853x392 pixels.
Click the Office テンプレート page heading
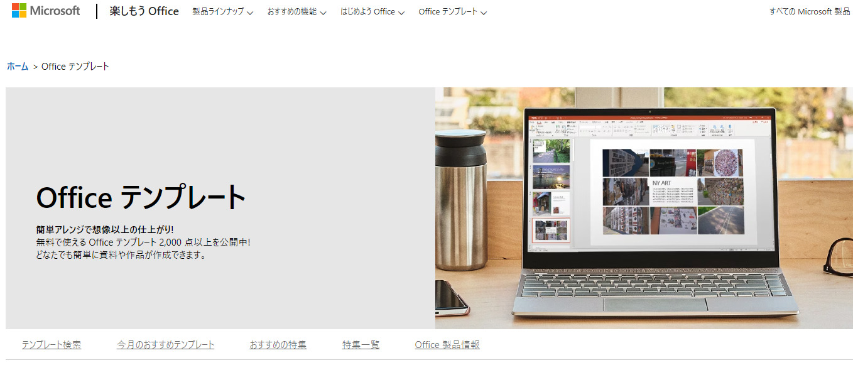[x=141, y=197]
